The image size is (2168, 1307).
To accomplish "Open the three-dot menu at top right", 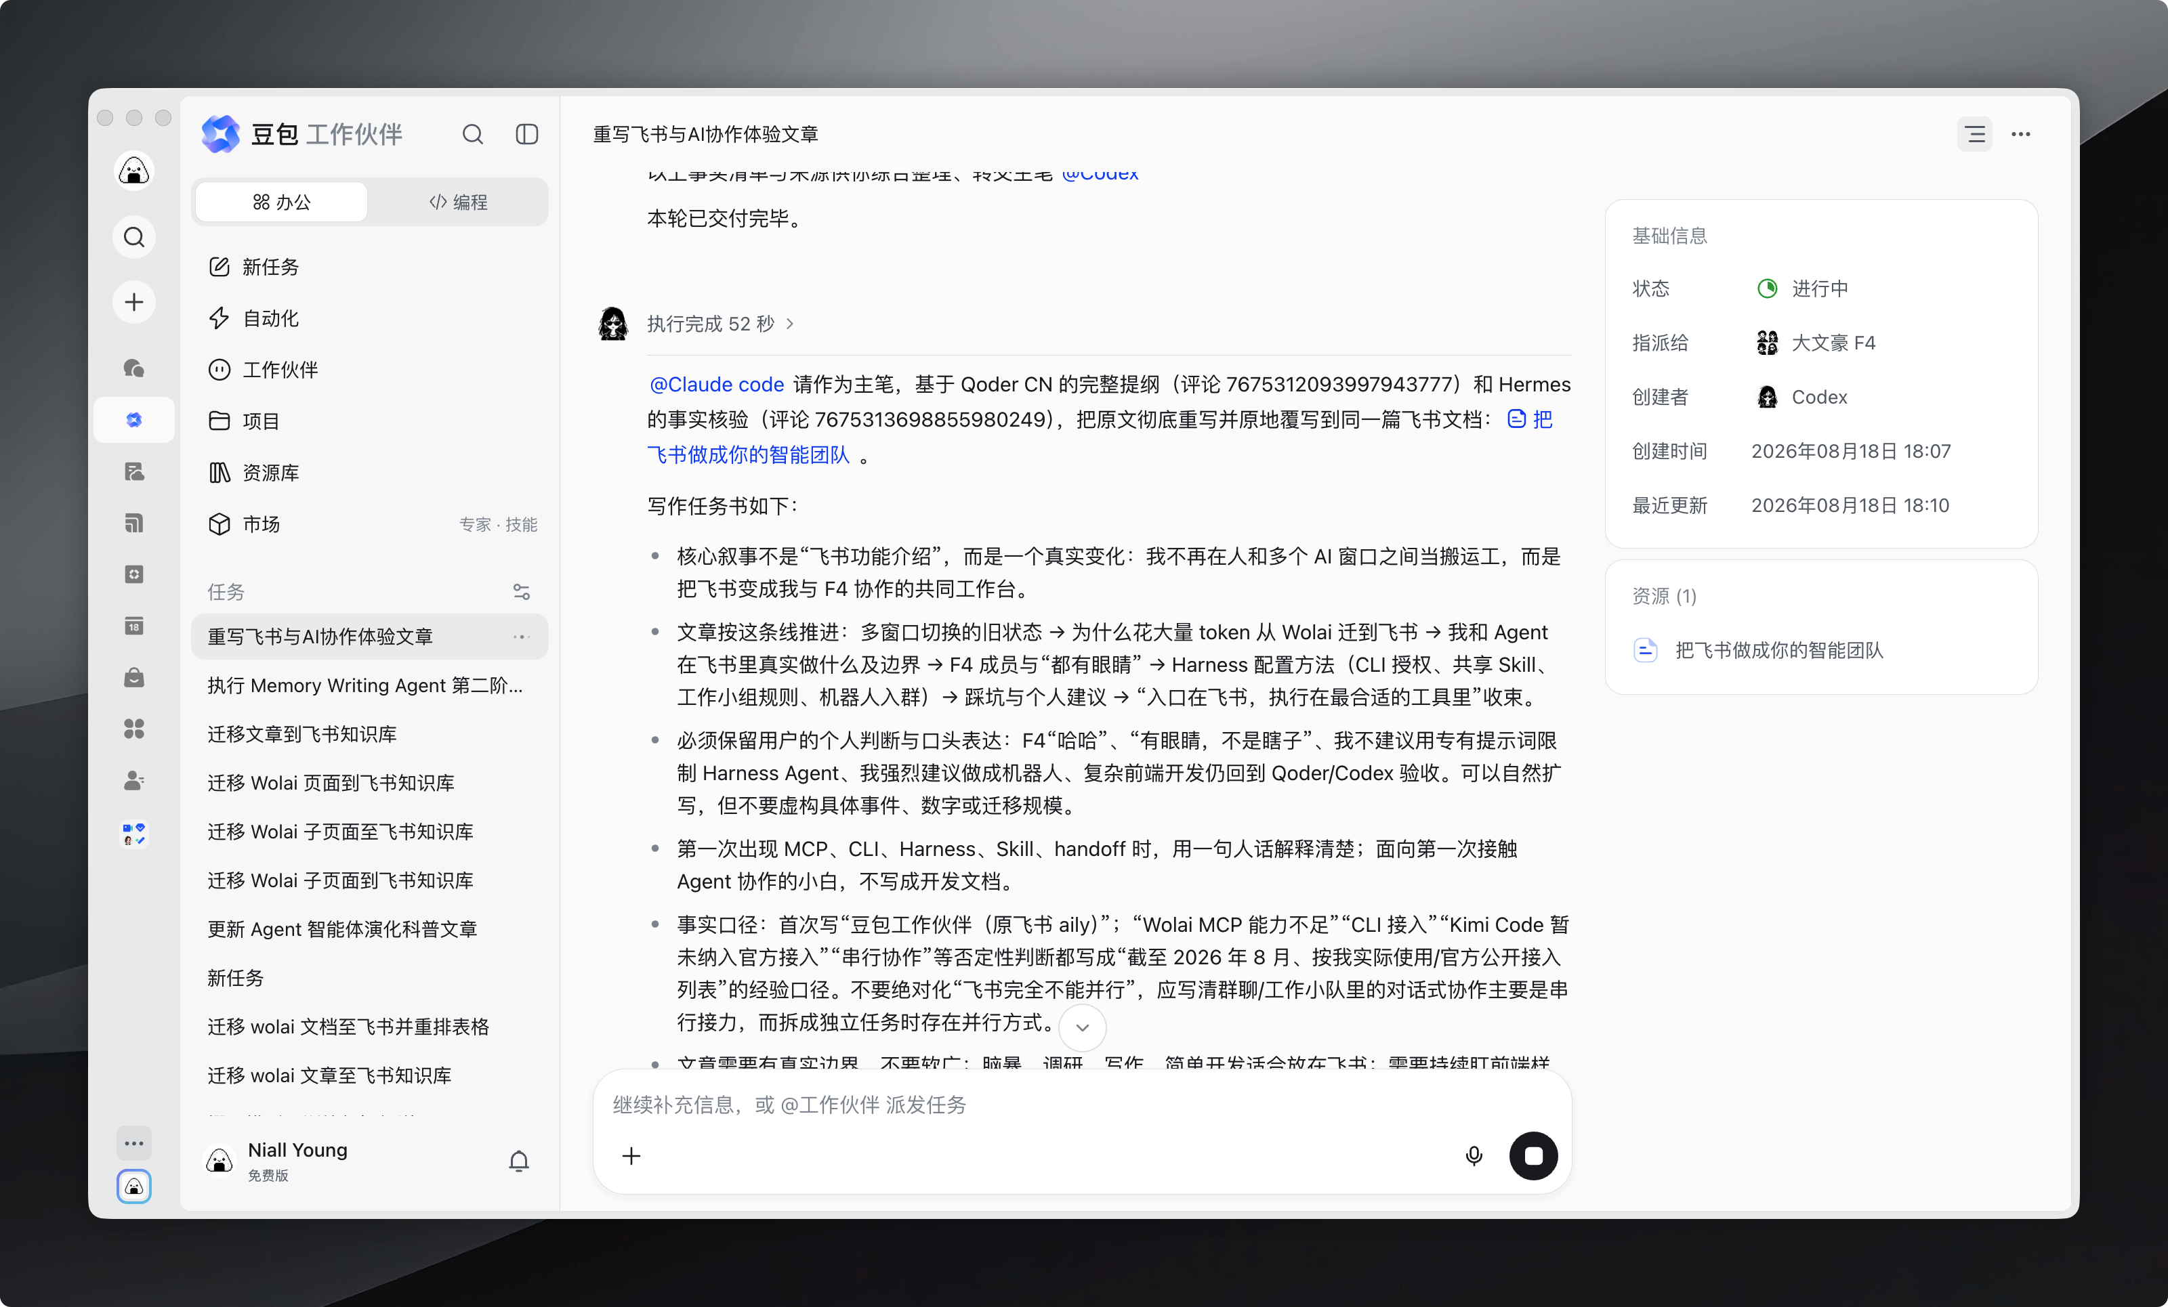I will click(x=2020, y=133).
